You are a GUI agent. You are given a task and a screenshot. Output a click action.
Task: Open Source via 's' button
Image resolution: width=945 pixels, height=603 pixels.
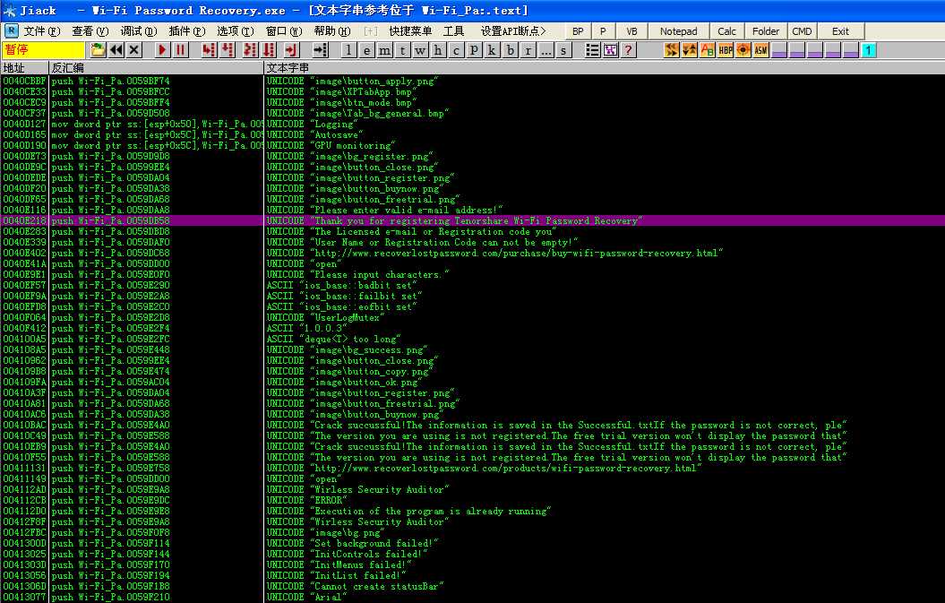pos(563,50)
